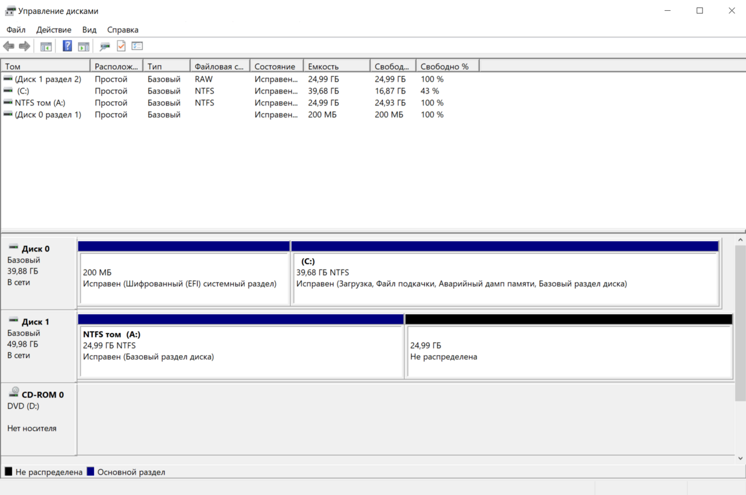Image resolution: width=746 pixels, height=495 pixels.
Task: Click the checkmark document toolbar icon
Action: (x=121, y=46)
